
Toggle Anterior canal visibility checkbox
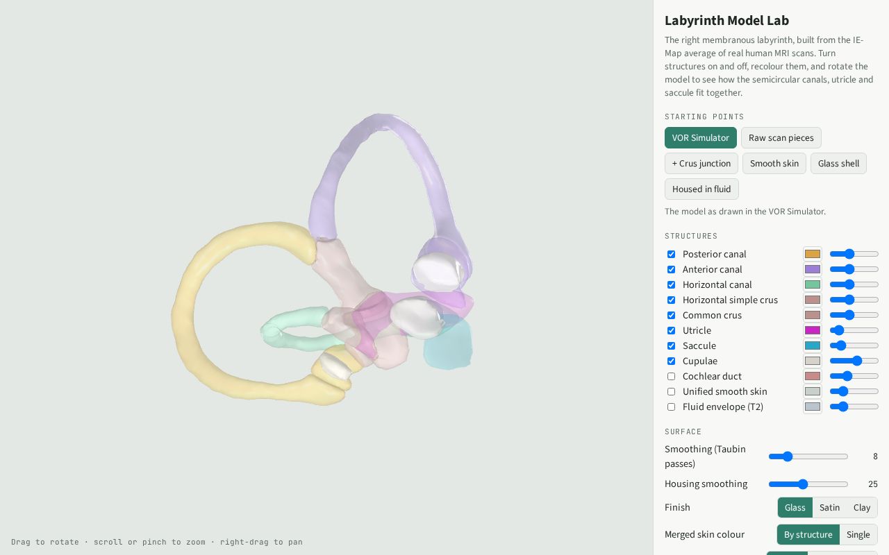[671, 269]
